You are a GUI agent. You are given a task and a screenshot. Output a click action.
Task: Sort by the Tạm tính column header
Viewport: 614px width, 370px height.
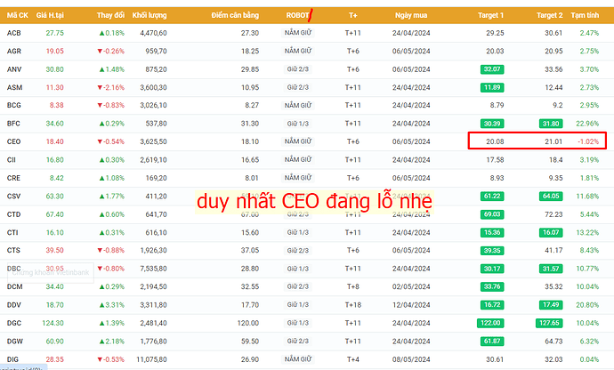[585, 15]
